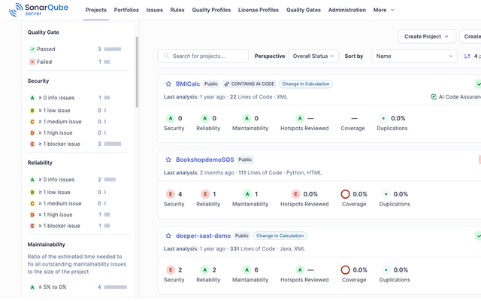Filter Security by D high issue
Screen dimensions: 481x301
click(x=75, y=132)
